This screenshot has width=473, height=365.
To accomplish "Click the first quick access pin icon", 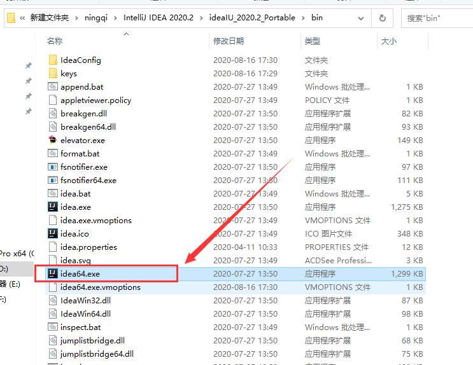I will tap(29, 65).
